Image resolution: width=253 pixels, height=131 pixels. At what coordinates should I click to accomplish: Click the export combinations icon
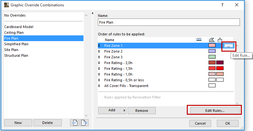(x=84, y=123)
